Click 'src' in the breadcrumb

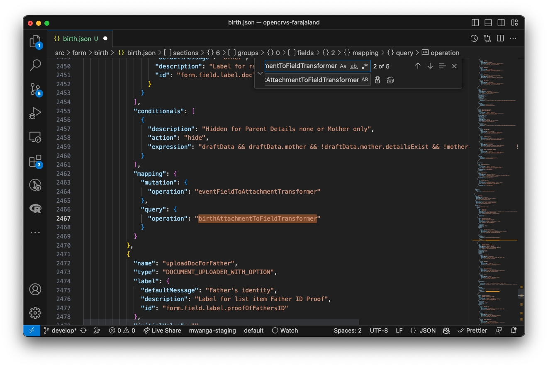[60, 53]
